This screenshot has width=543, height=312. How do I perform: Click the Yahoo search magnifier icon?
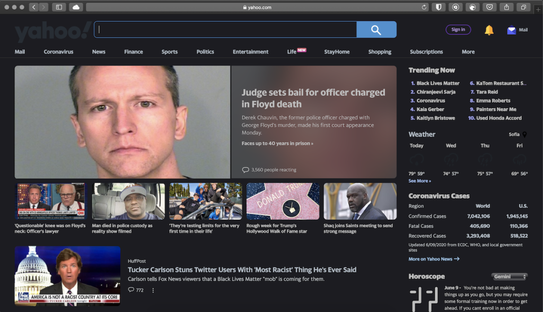(x=376, y=29)
